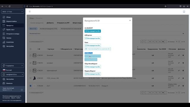Download AliExpress Все продукты.xlsx file
The height and width of the screenshot is (107, 190).
pyautogui.click(x=93, y=38)
